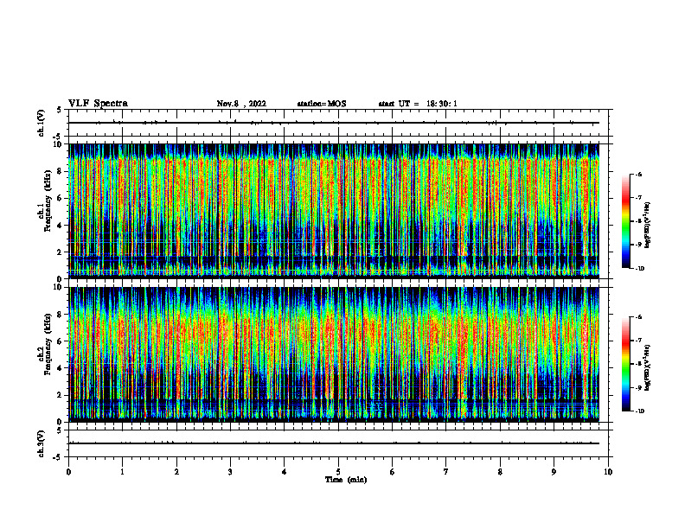Click the ch.3 voltage waveform trace

[334, 443]
